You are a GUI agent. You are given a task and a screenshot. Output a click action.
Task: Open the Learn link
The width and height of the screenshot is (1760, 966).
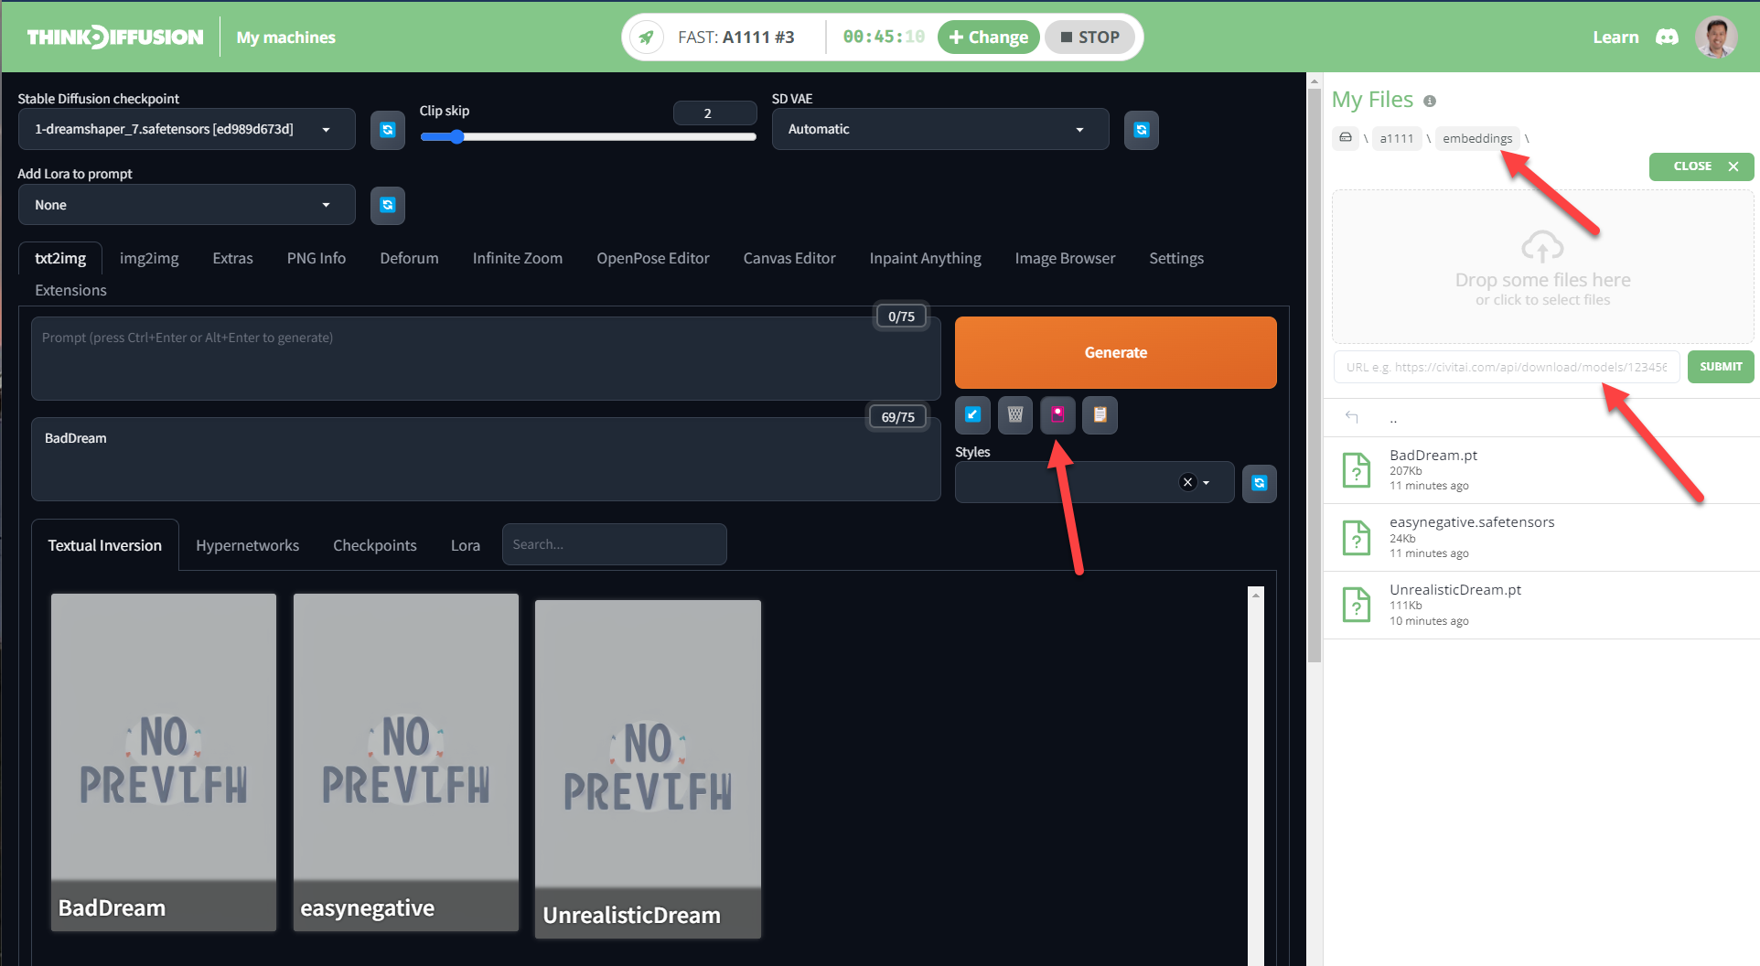point(1615,38)
